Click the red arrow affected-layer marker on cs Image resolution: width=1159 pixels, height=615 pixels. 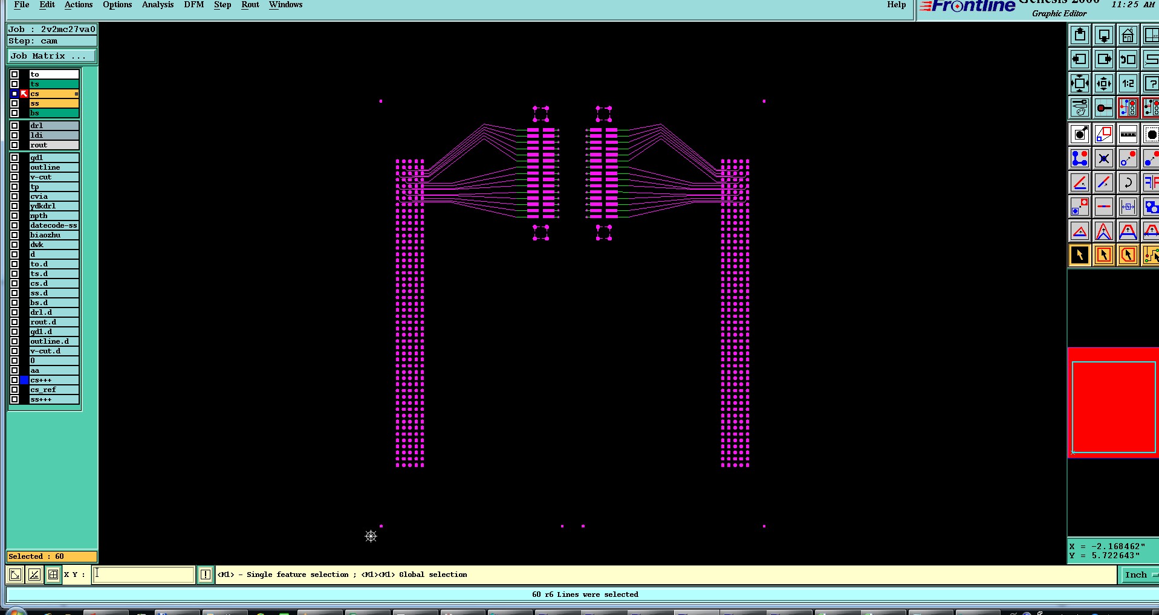[x=24, y=94]
